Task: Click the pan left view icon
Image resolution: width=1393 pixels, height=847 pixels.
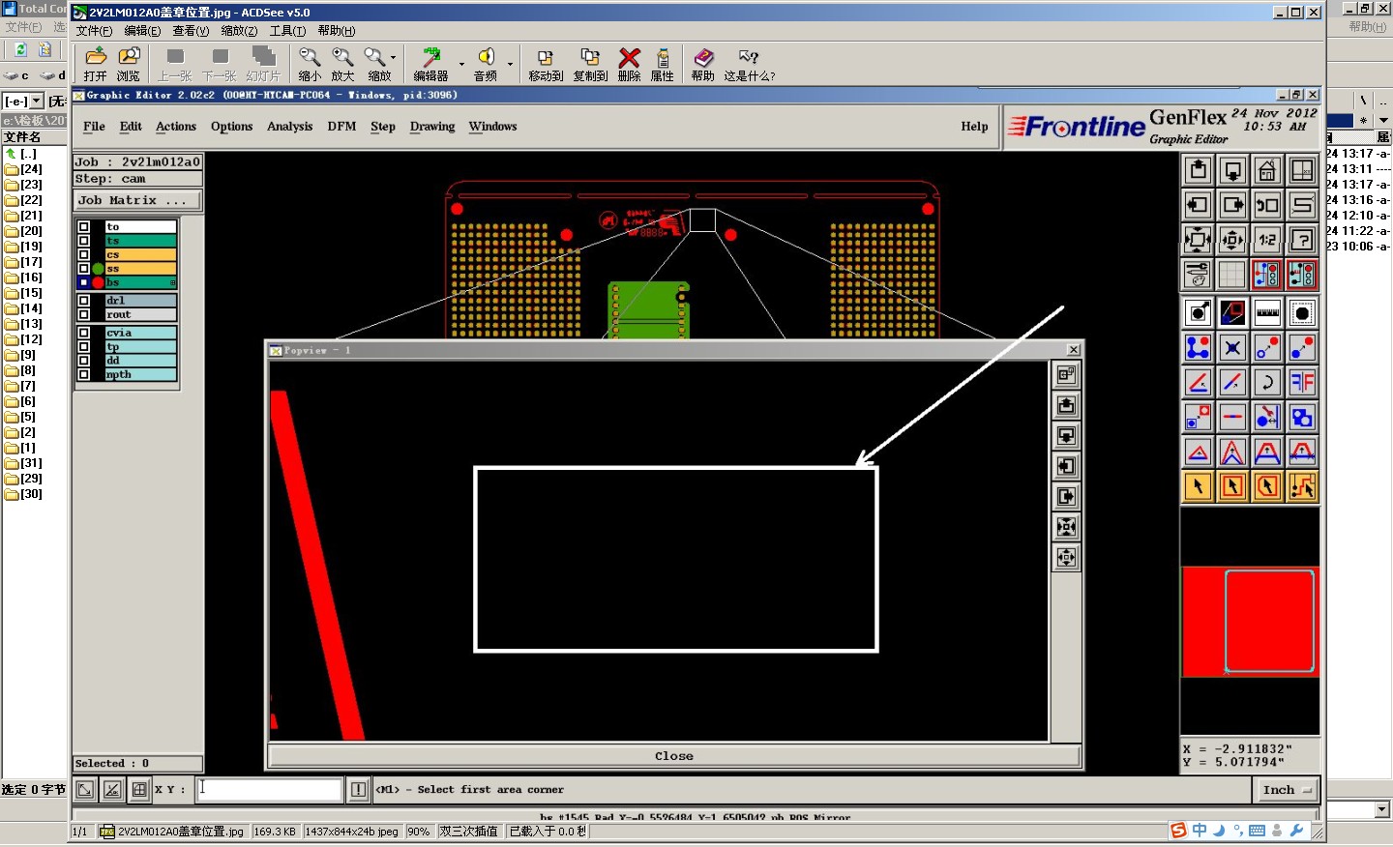Action: [x=1199, y=205]
